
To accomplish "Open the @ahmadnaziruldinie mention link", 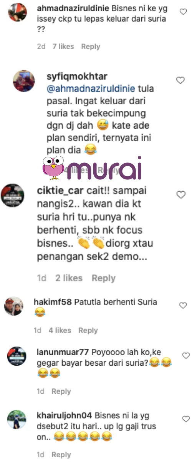I will coord(91,89).
